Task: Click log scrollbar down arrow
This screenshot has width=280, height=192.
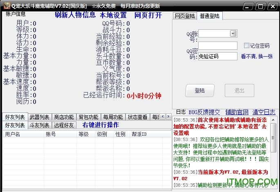Action: [x=273, y=185]
